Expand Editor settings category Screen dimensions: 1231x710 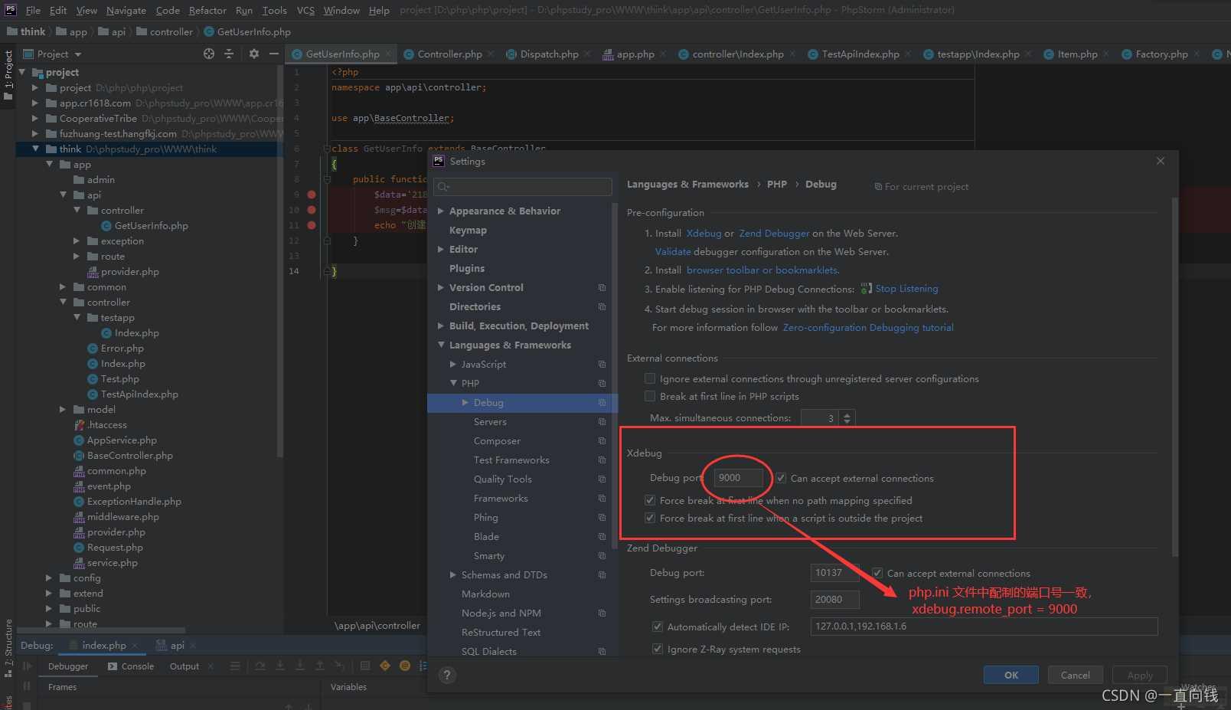coord(441,249)
